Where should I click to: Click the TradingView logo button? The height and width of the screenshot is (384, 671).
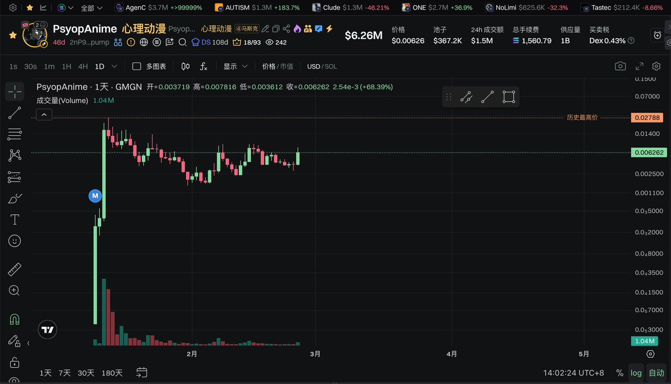click(x=48, y=330)
